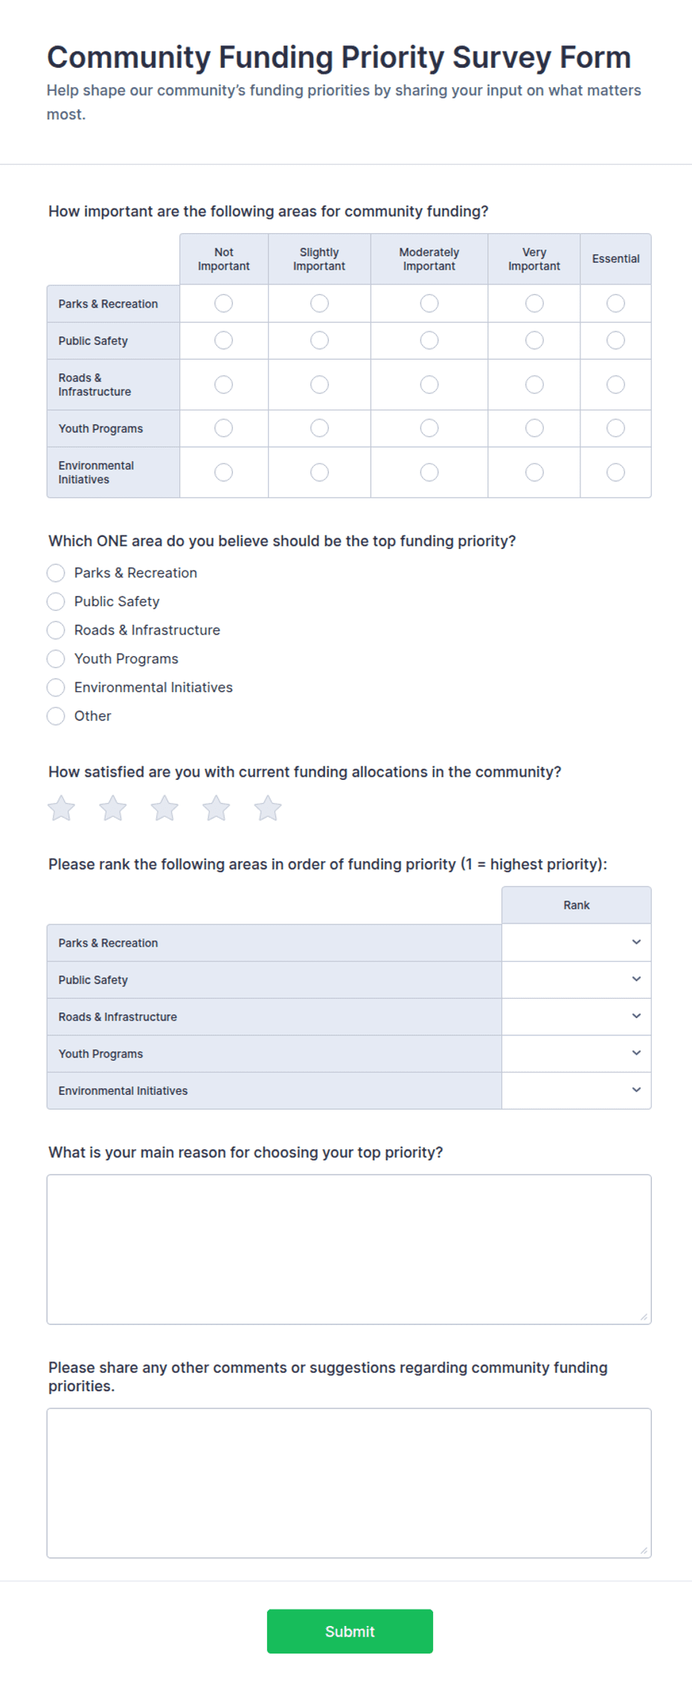
Task: Mark Environmental Initiatives as Moderately Important
Action: pos(429,472)
